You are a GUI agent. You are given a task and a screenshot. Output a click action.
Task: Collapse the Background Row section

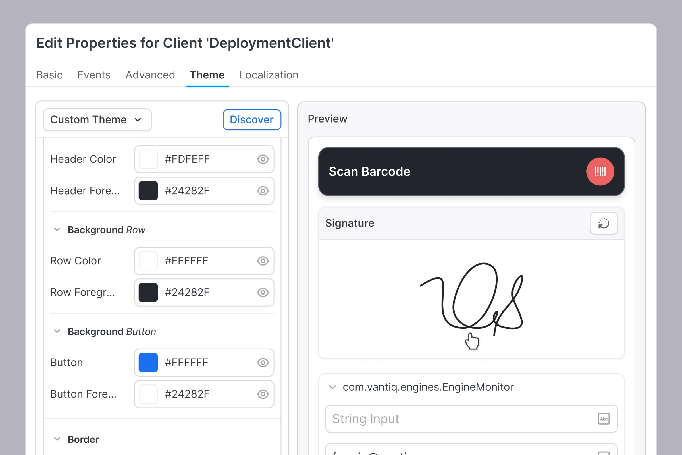[57, 229]
